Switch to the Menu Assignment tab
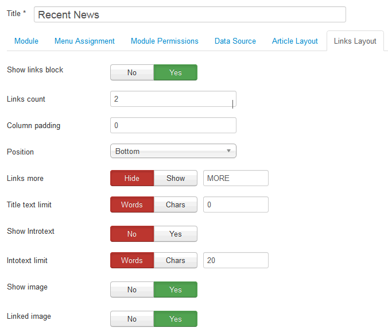The width and height of the screenshot is (388, 332). (84, 41)
